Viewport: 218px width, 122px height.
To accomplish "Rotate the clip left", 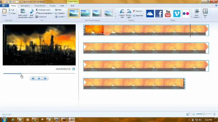I will (x=122, y=14).
